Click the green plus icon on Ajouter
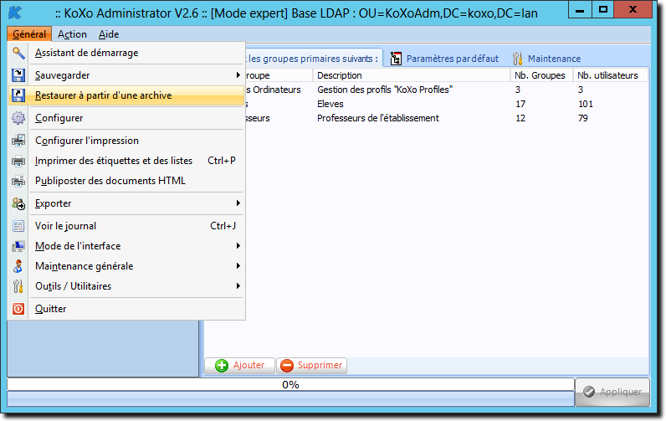 (221, 366)
